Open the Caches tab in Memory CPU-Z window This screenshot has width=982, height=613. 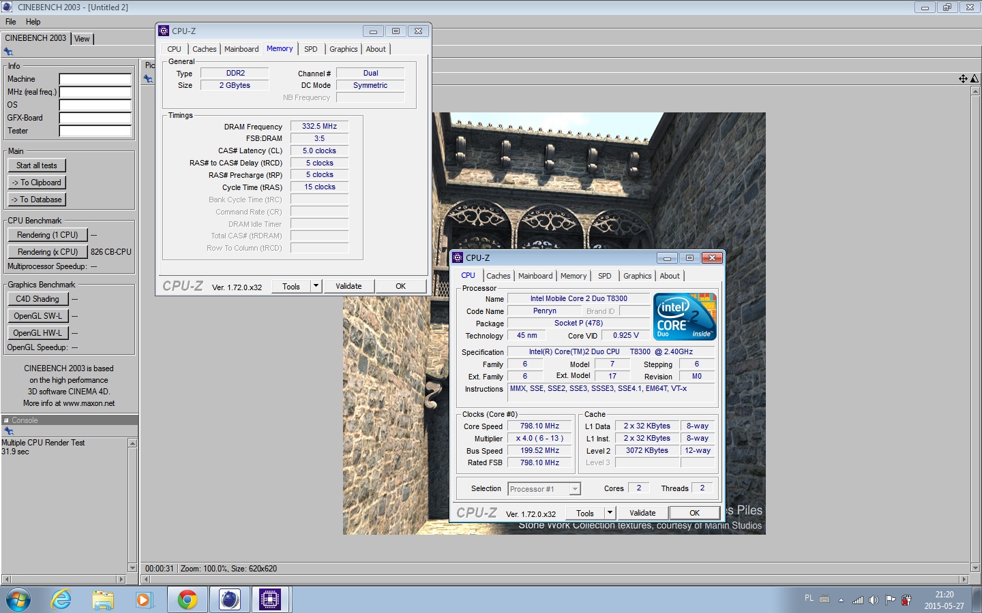point(204,49)
